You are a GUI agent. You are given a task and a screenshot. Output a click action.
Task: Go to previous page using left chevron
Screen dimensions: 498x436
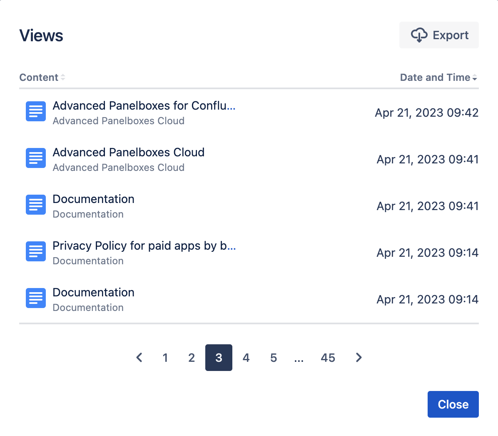(139, 358)
